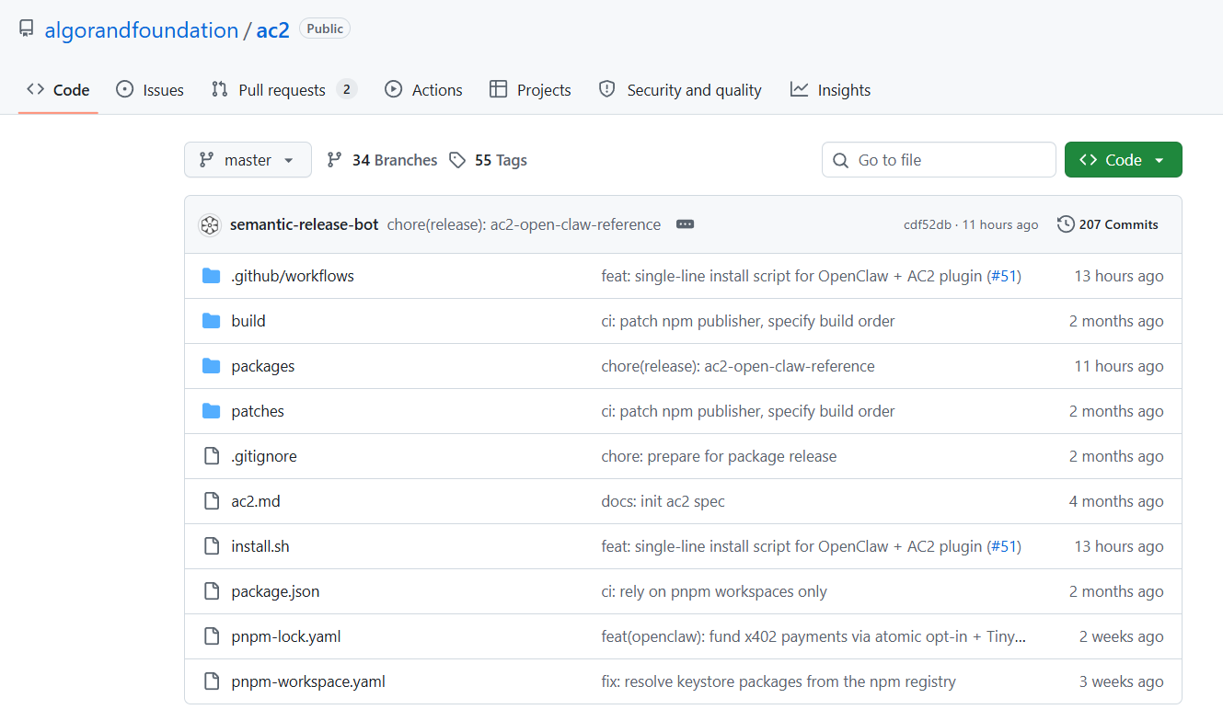Expand the commit message ellipsis button
1223x721 pixels.
coord(685,224)
